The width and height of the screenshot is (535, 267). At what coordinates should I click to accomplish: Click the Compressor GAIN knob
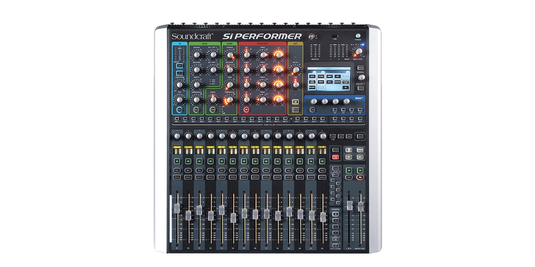coord(230,85)
